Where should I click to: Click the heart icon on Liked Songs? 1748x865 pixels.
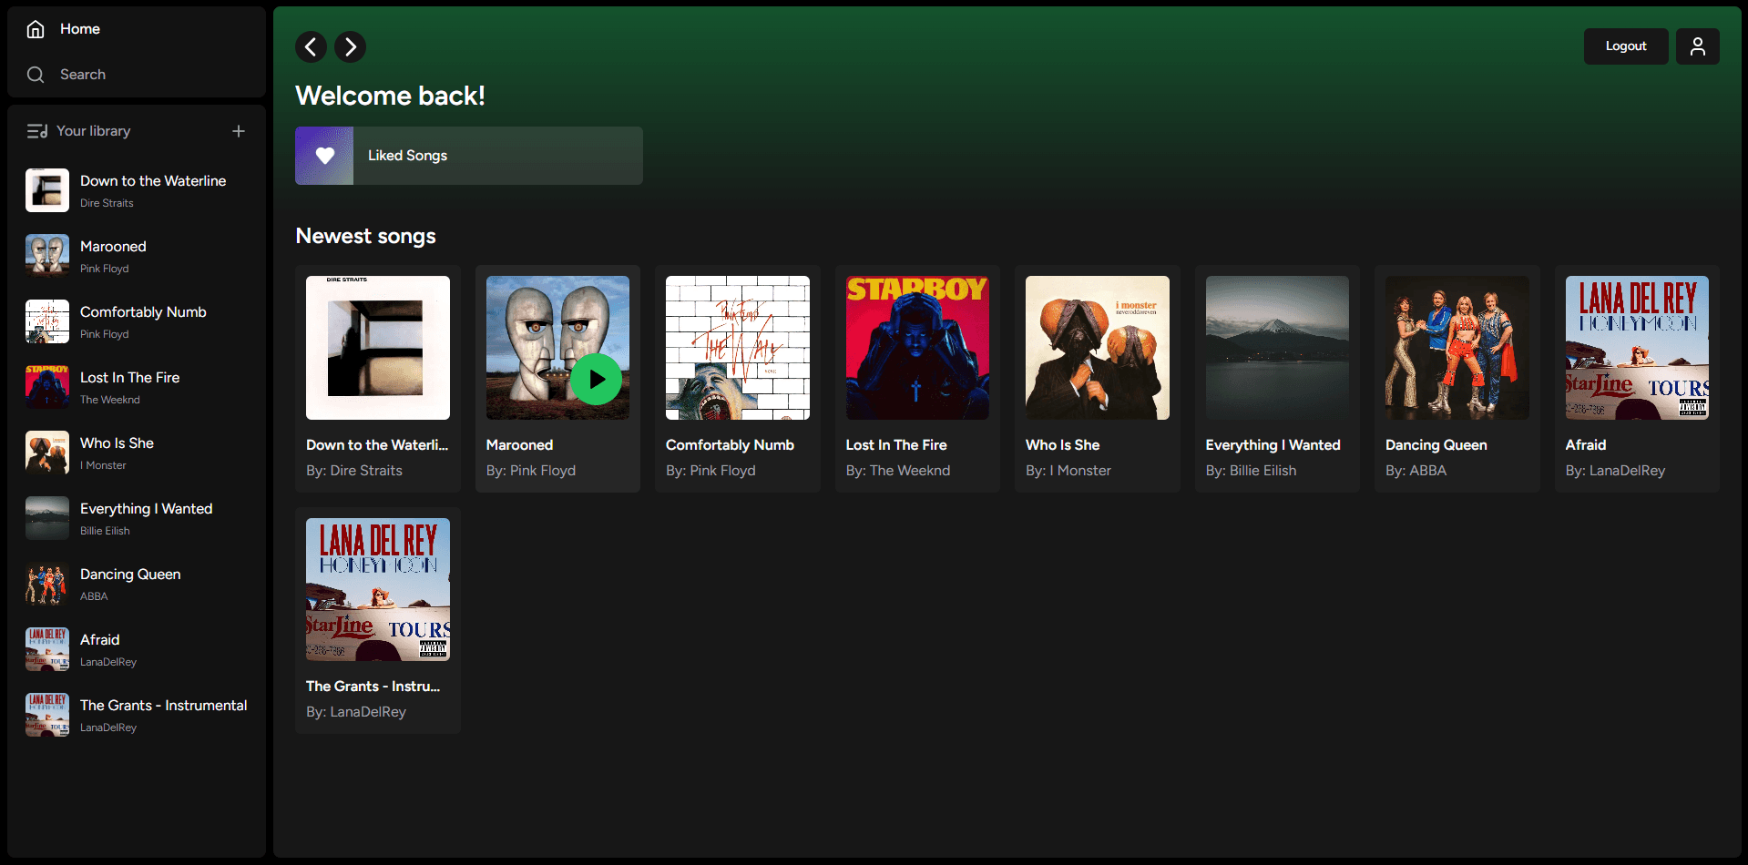323,155
